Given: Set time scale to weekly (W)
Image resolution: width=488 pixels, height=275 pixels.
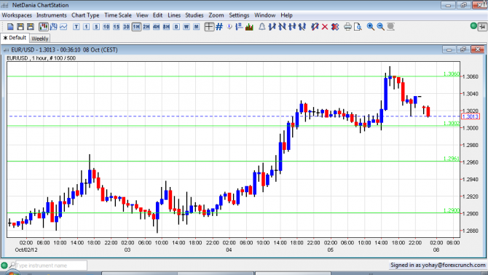Looking at the screenshot, I should [x=186, y=27].
